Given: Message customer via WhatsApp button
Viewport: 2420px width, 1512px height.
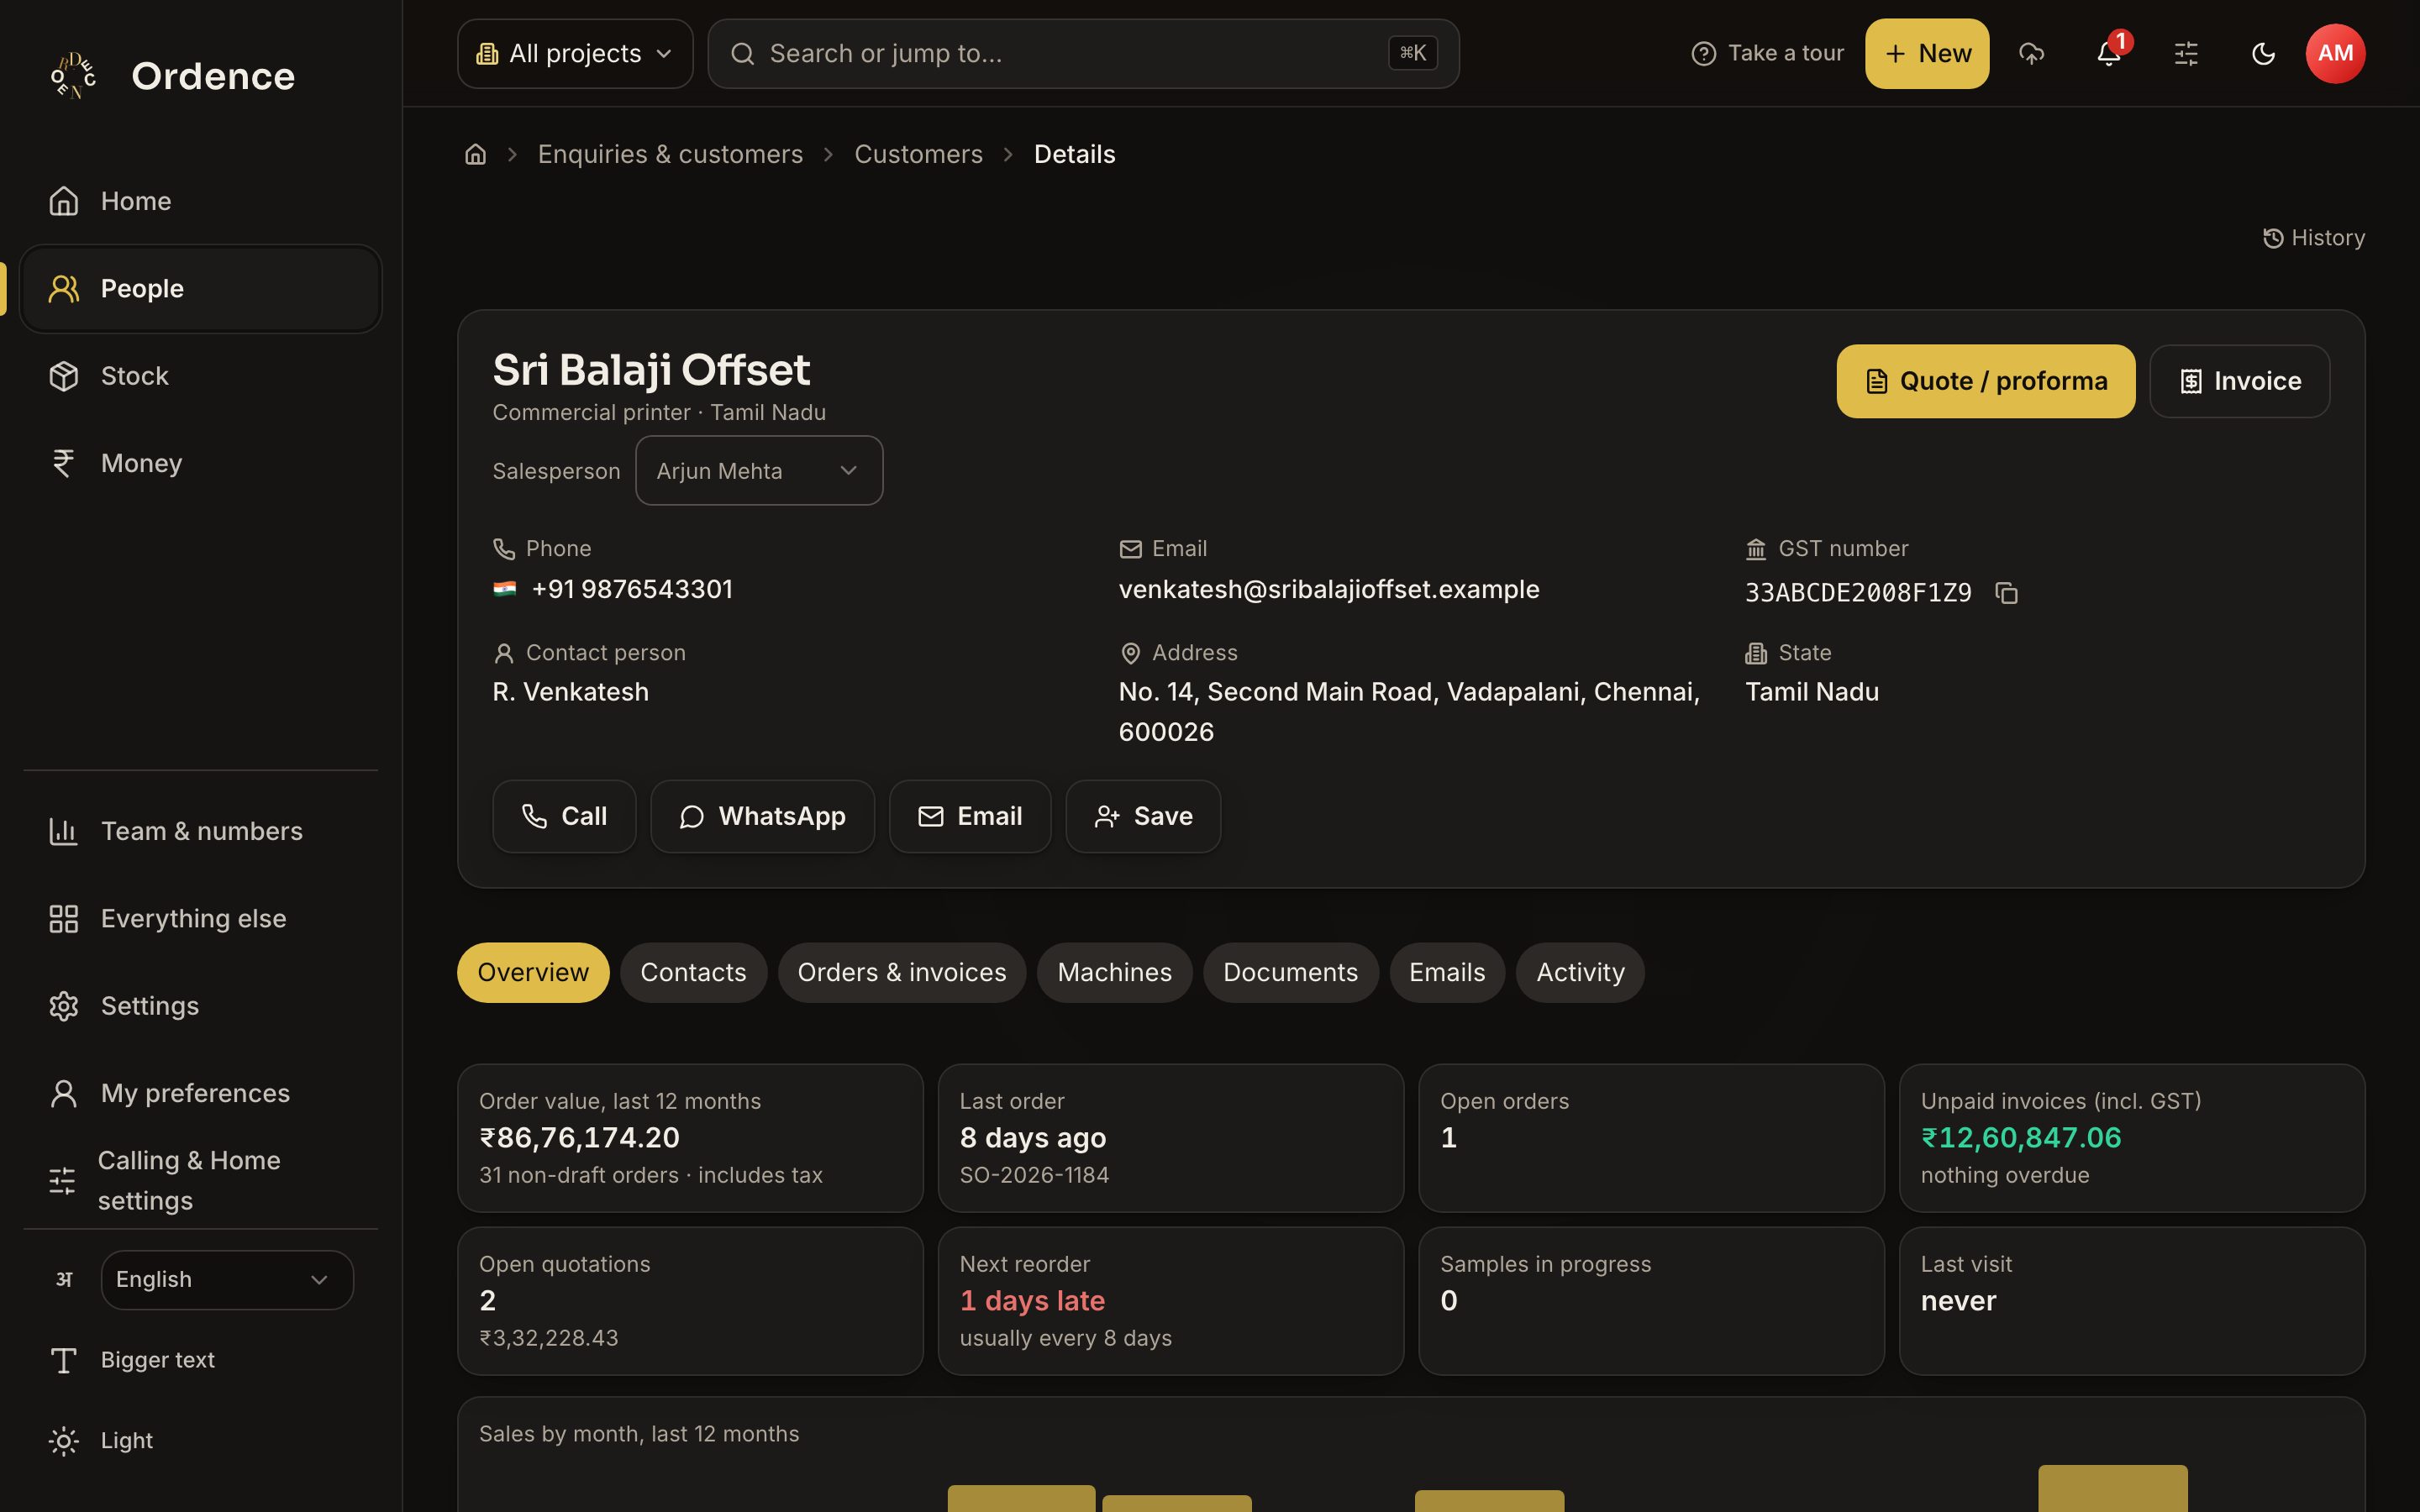Looking at the screenshot, I should (x=762, y=816).
